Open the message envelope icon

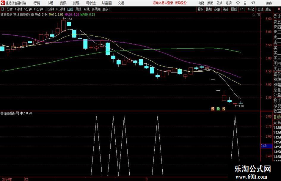click(x=253, y=3)
